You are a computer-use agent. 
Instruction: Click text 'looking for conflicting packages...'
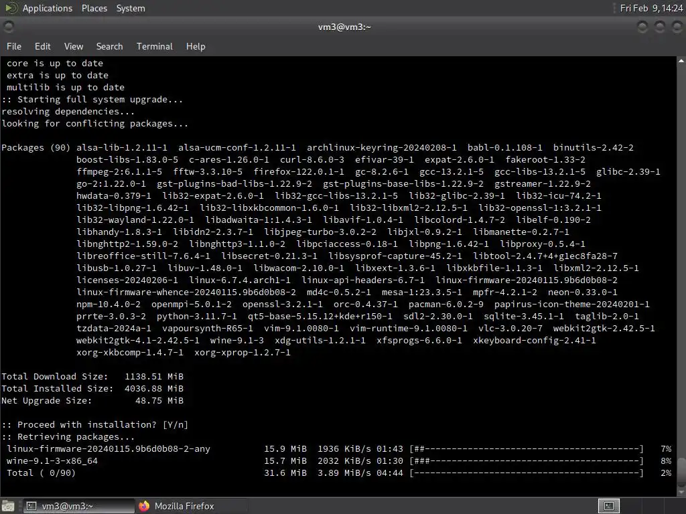95,124
